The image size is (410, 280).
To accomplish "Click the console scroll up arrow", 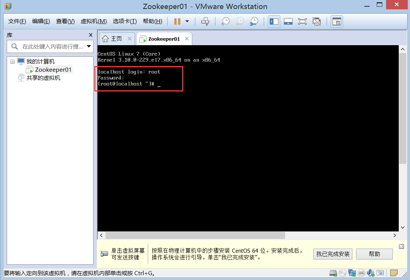I will coord(403,49).
